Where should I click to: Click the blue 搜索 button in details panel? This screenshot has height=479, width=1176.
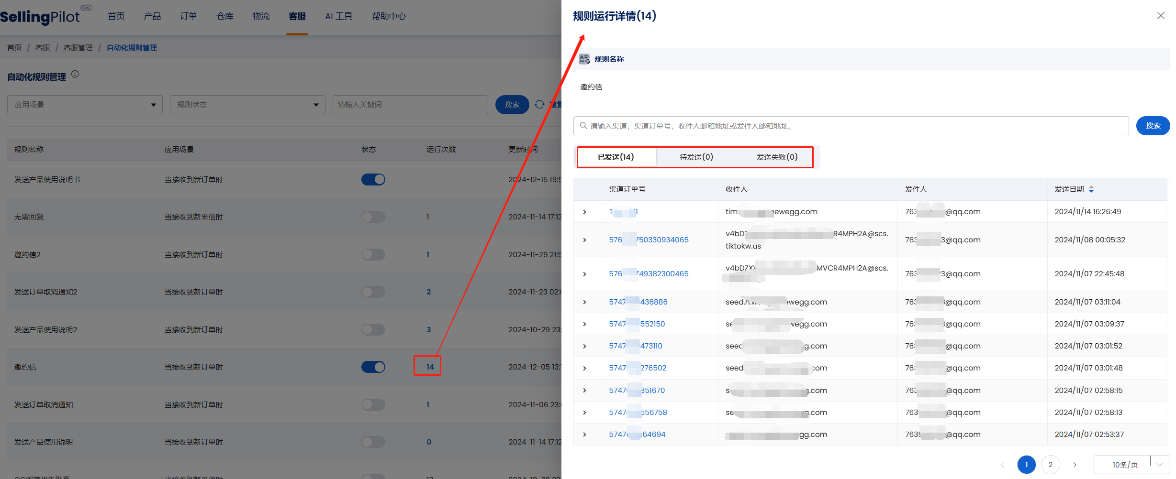click(1153, 126)
